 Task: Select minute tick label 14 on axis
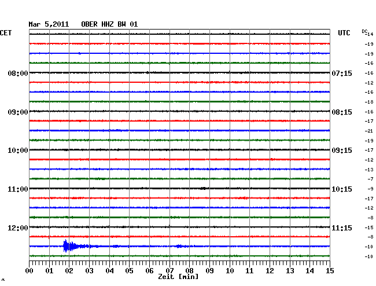tap(309, 270)
